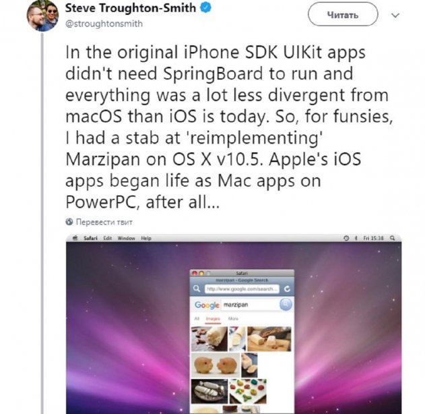Click the @stroughtonsmith handle link

pyautogui.click(x=104, y=24)
